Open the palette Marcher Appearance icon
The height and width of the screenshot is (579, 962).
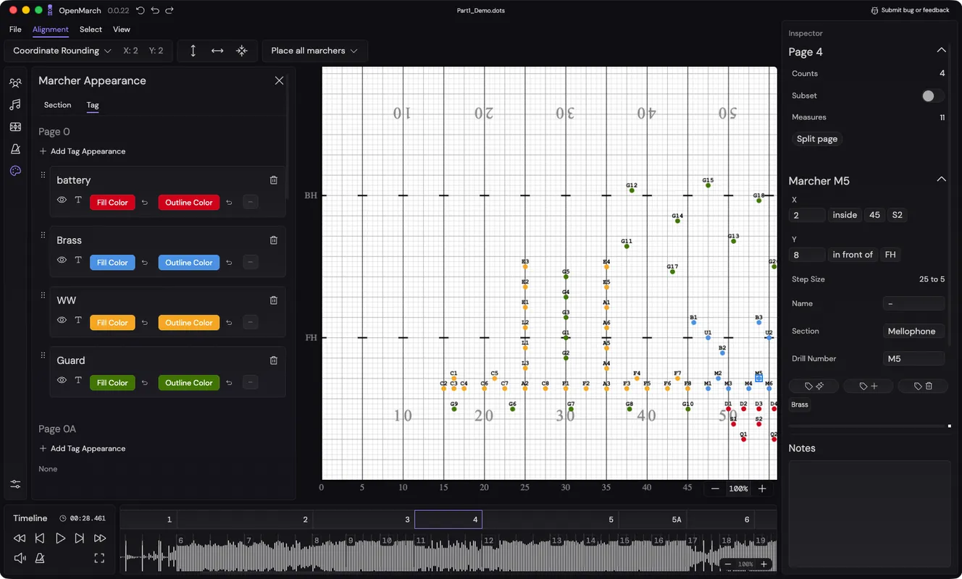[x=15, y=171]
